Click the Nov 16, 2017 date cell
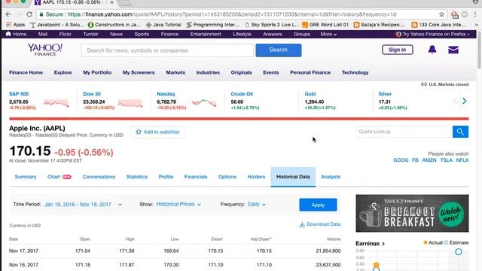The height and width of the screenshot is (271, 482). click(23, 264)
